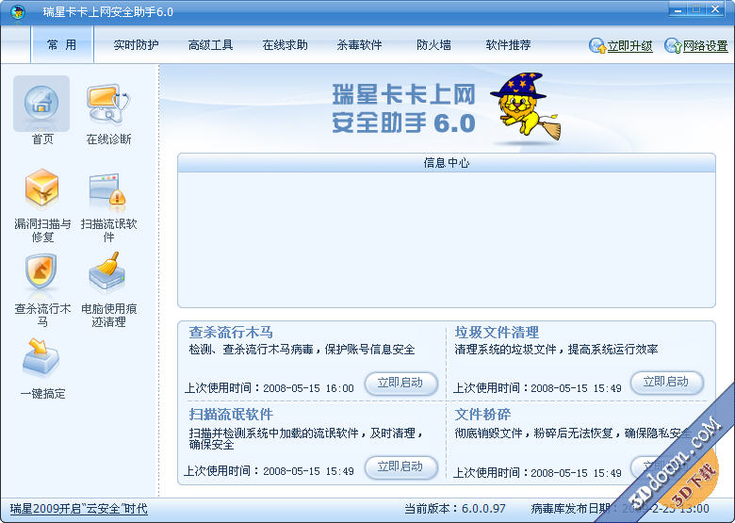Click the 瑞星卡卡上网安全助手 6.0 banner title
The height and width of the screenshot is (523, 735).
click(403, 108)
